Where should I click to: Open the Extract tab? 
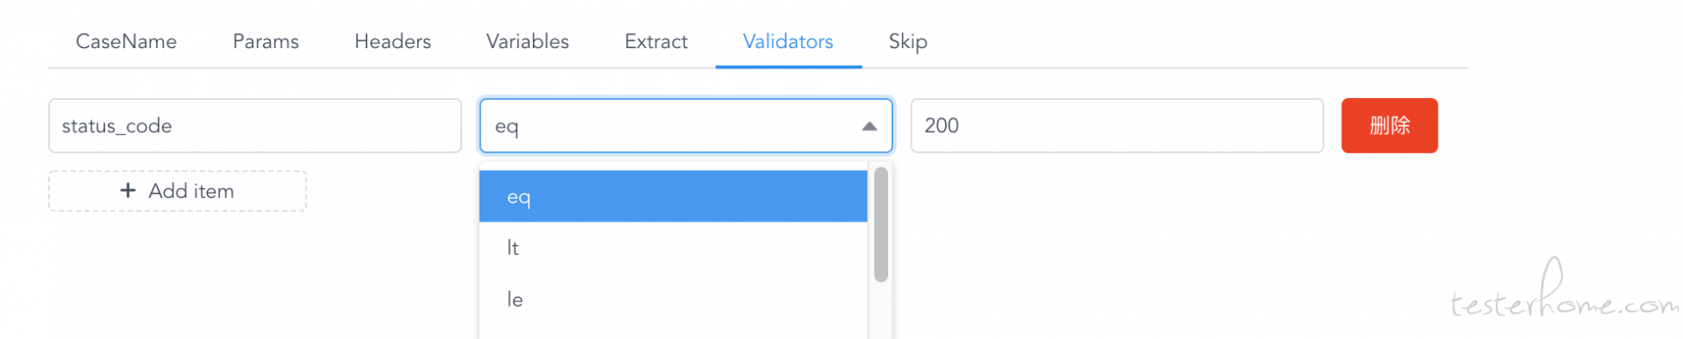coord(656,41)
